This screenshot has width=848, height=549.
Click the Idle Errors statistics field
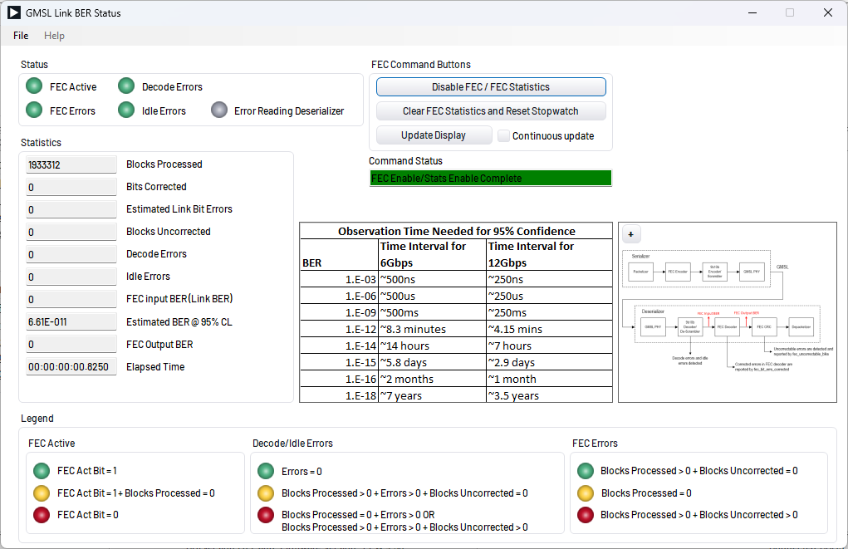click(71, 277)
